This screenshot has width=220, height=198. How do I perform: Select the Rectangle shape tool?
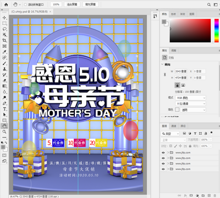pyautogui.click(x=4, y=120)
